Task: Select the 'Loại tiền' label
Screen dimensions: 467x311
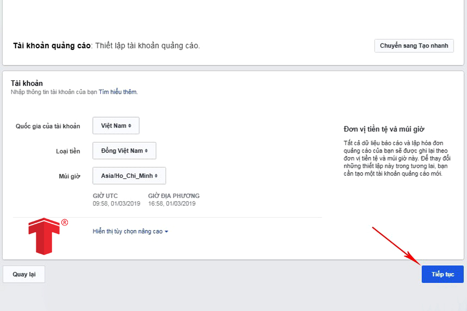Action: click(x=68, y=151)
